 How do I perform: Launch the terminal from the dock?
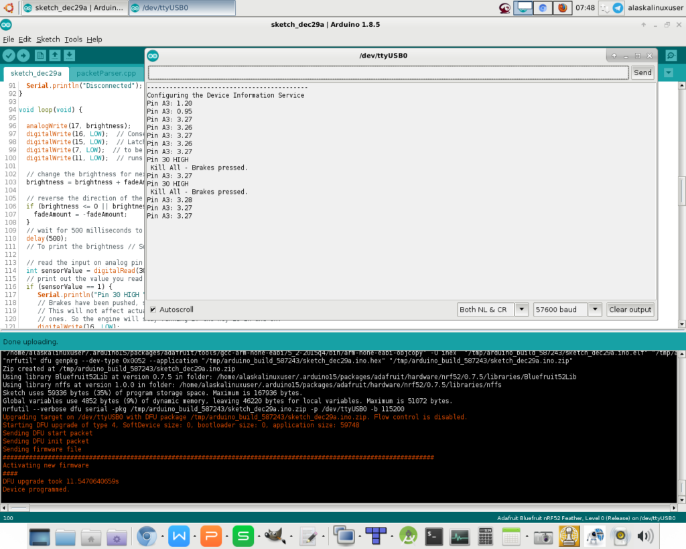(434, 536)
